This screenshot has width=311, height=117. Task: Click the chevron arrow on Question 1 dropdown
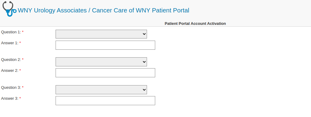(x=144, y=34)
